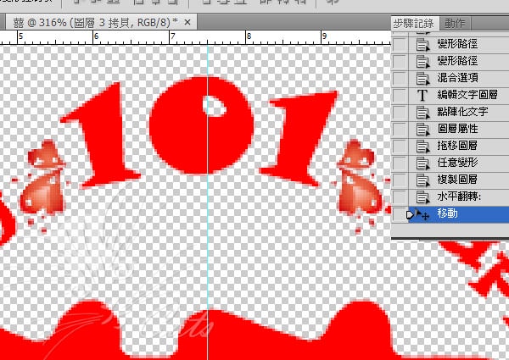Image resolution: width=509 pixels, height=360 pixels.
Task: Jump to the 複製圖層 history state
Action: point(456,180)
